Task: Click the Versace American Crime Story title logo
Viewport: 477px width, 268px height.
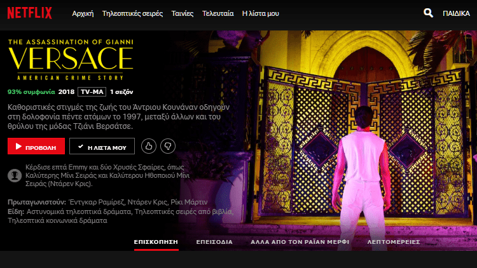Action: pyautogui.click(x=71, y=60)
